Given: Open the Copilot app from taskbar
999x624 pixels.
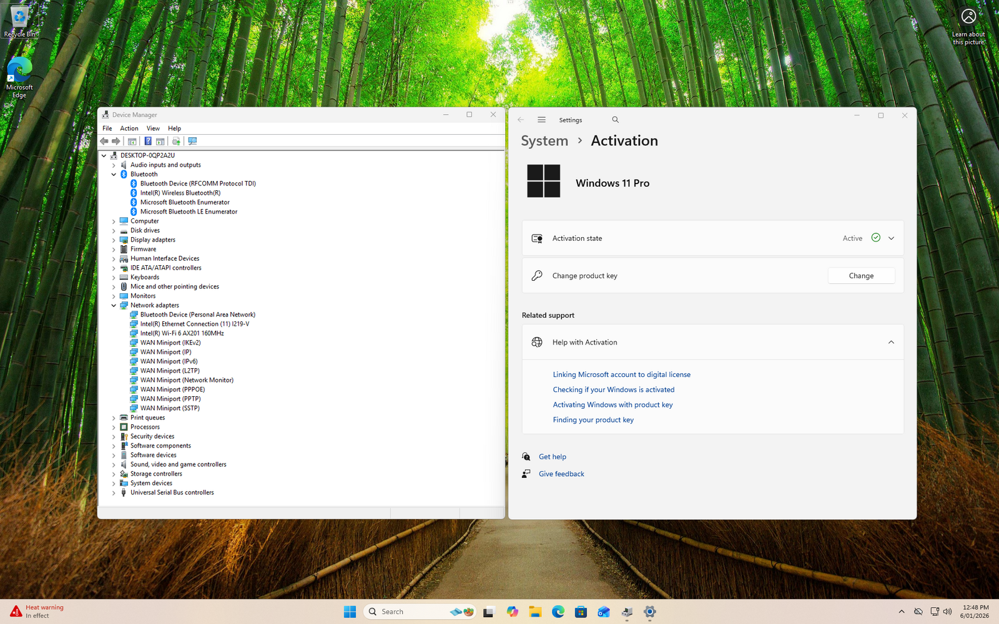Looking at the screenshot, I should [x=512, y=612].
